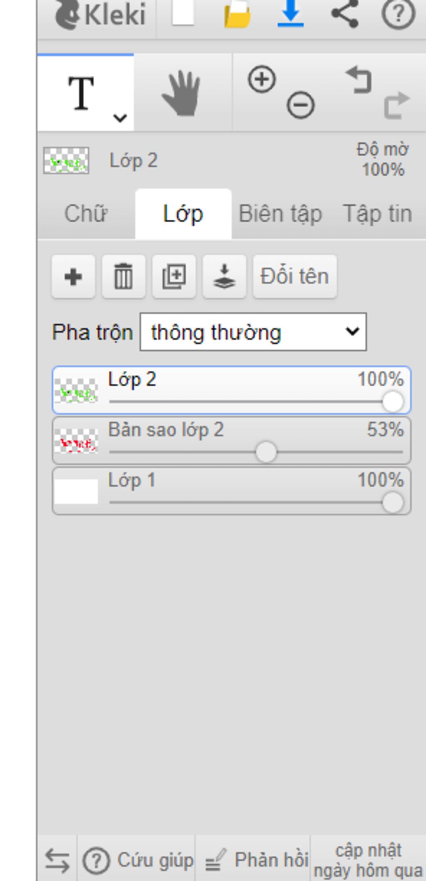Create a new blank image
426x881 pixels.
(183, 12)
